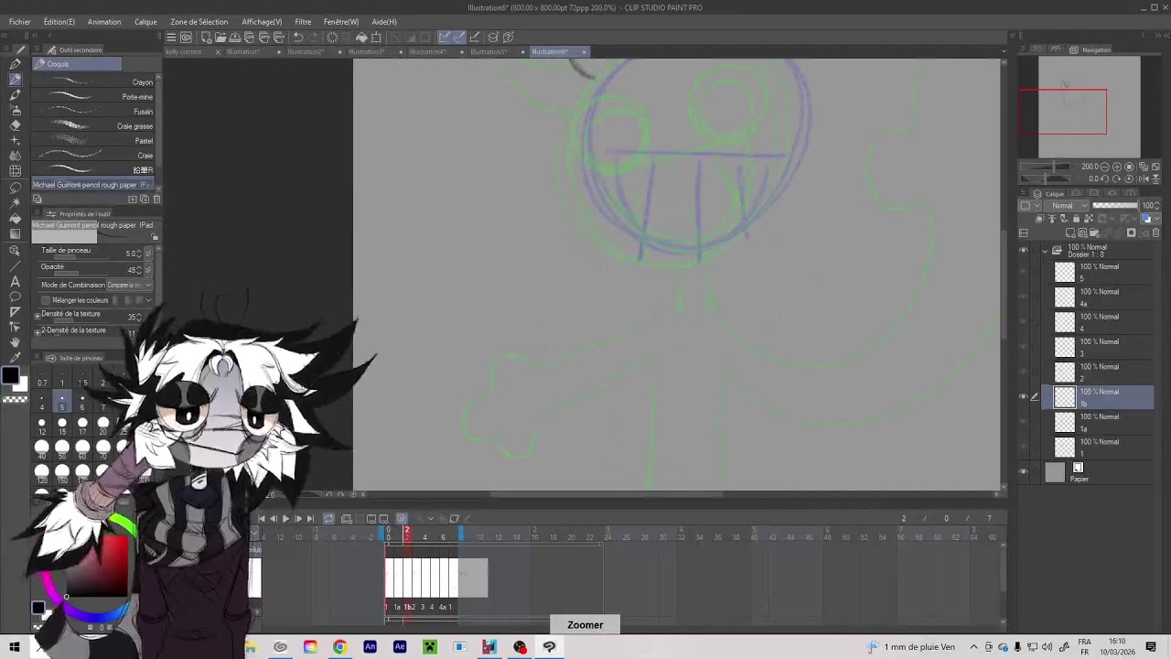Adjust the layer opacity slider

coord(1115,206)
